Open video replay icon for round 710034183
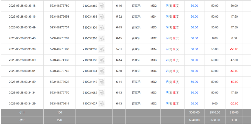Viewport: 251px width, 128px height. [101, 60]
